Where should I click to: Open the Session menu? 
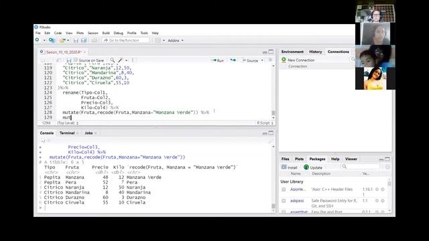(93, 33)
